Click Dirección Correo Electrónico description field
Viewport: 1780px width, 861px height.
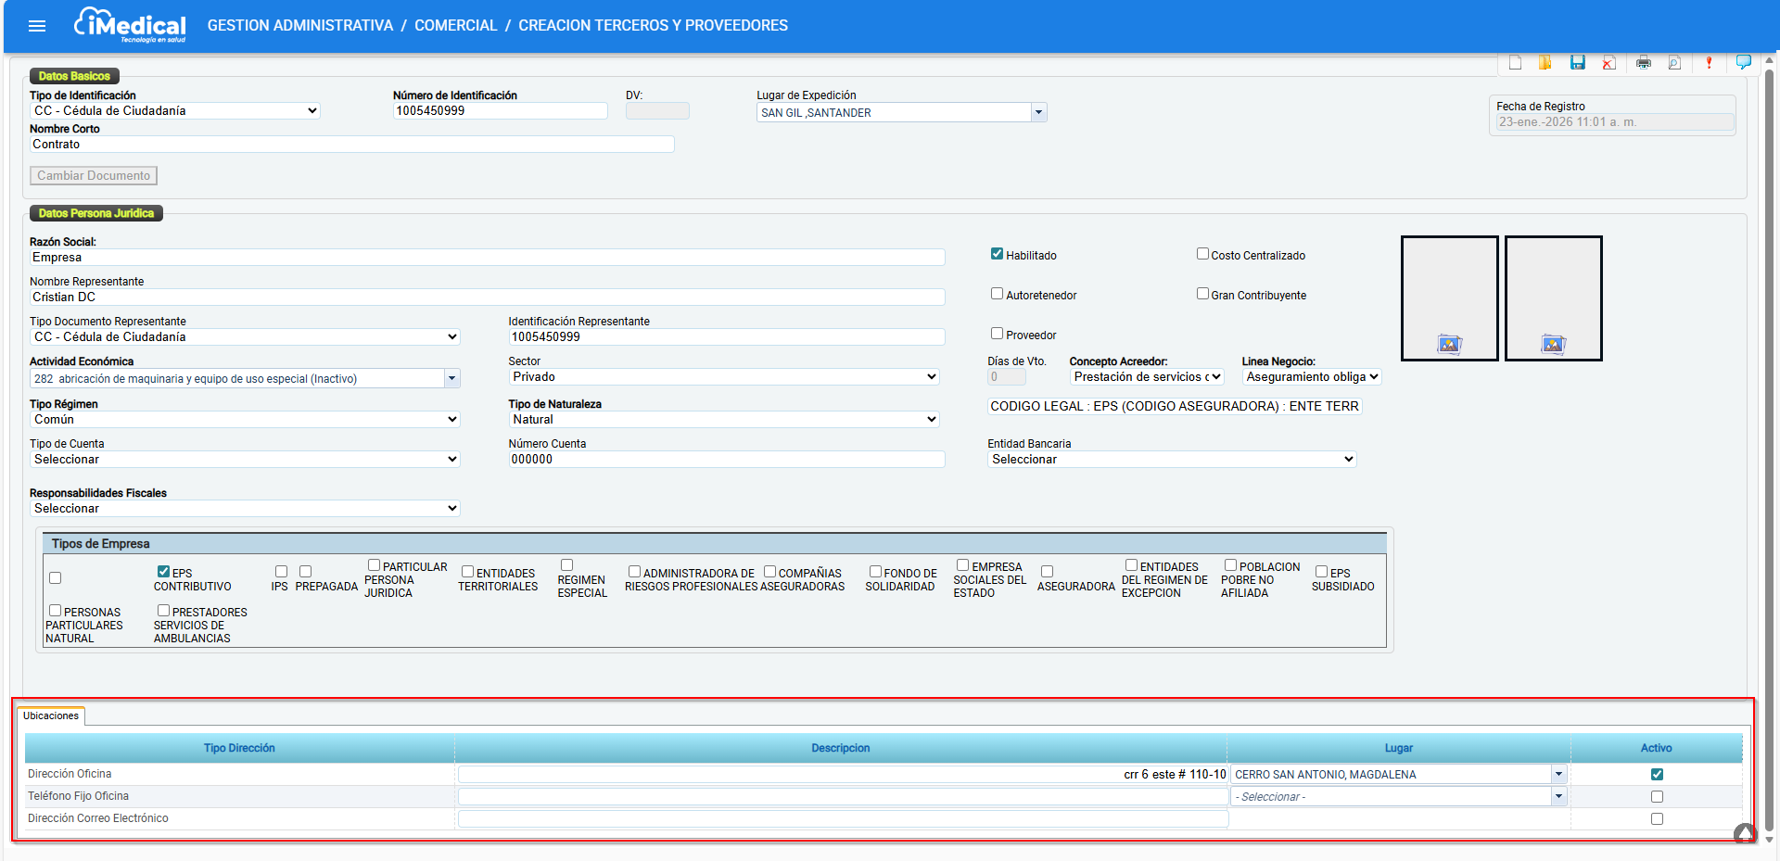tap(843, 819)
